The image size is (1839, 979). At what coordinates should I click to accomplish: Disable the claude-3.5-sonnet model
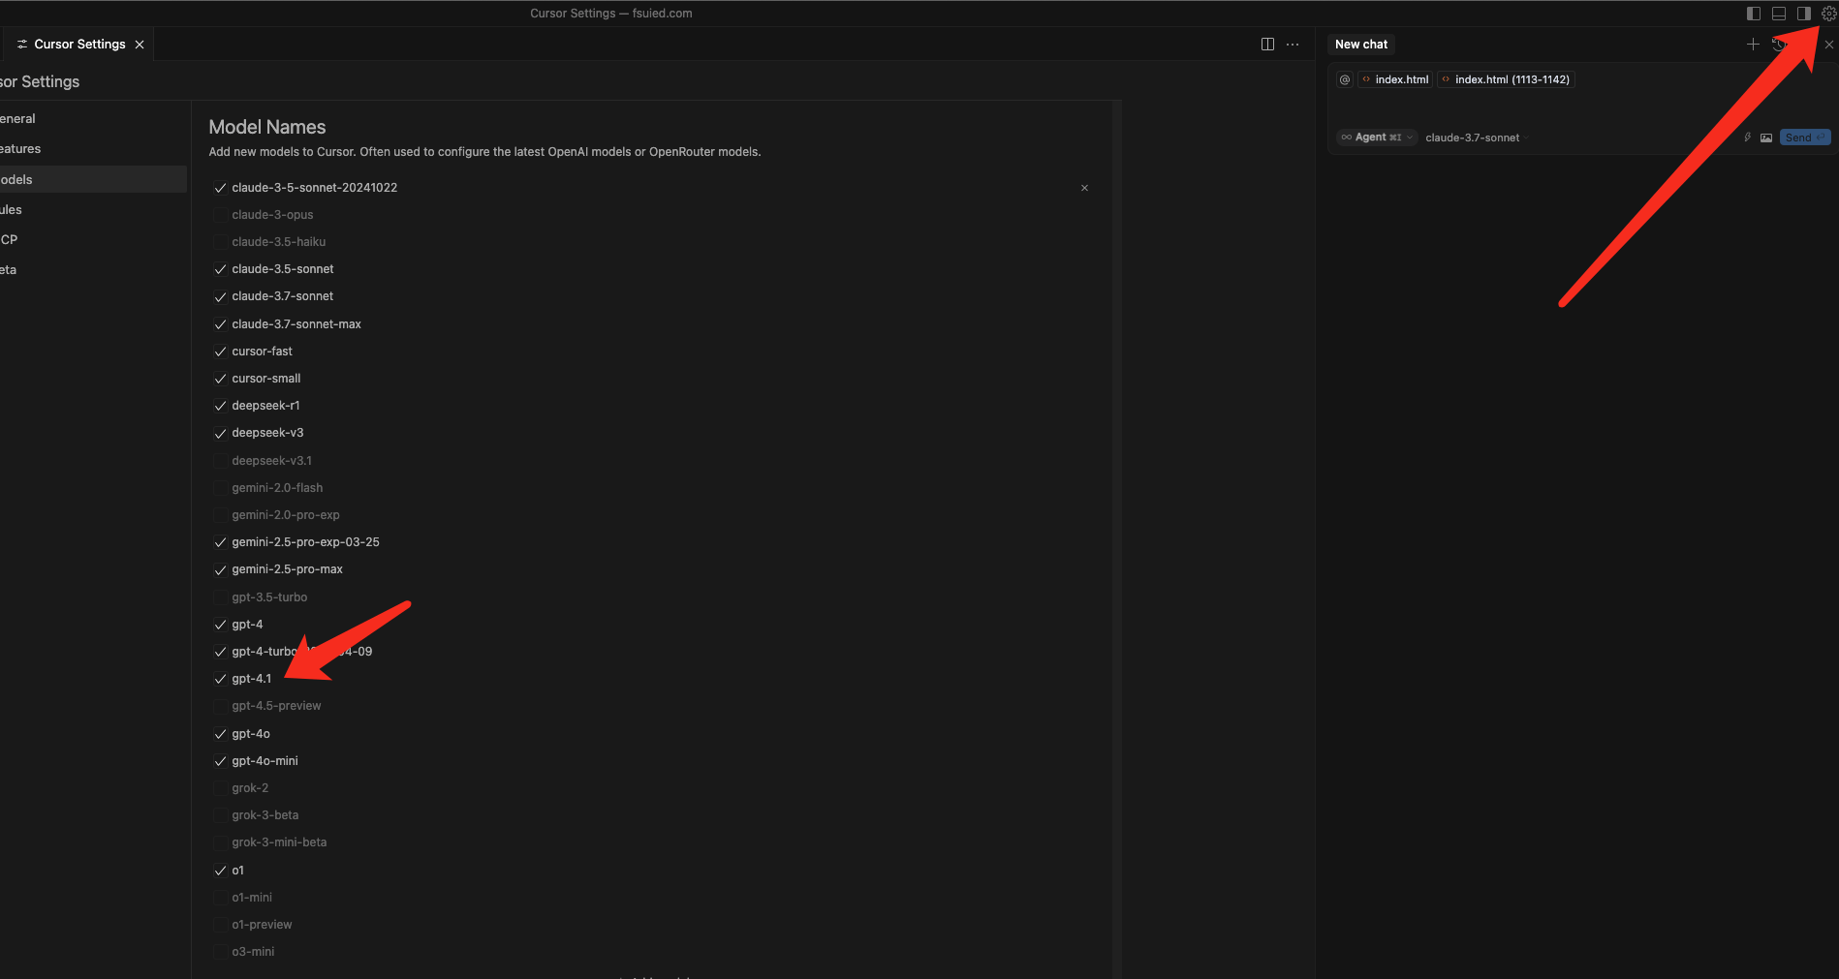click(x=220, y=269)
